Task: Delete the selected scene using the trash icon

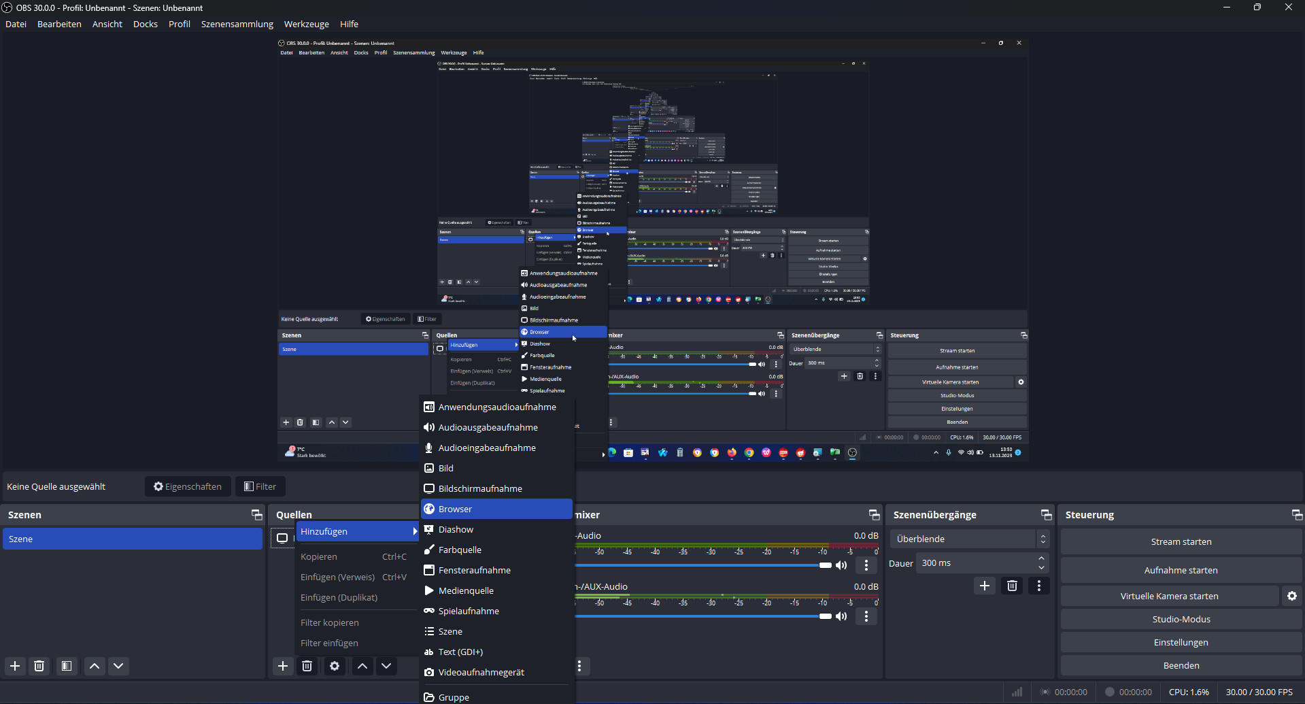Action: pyautogui.click(x=39, y=666)
